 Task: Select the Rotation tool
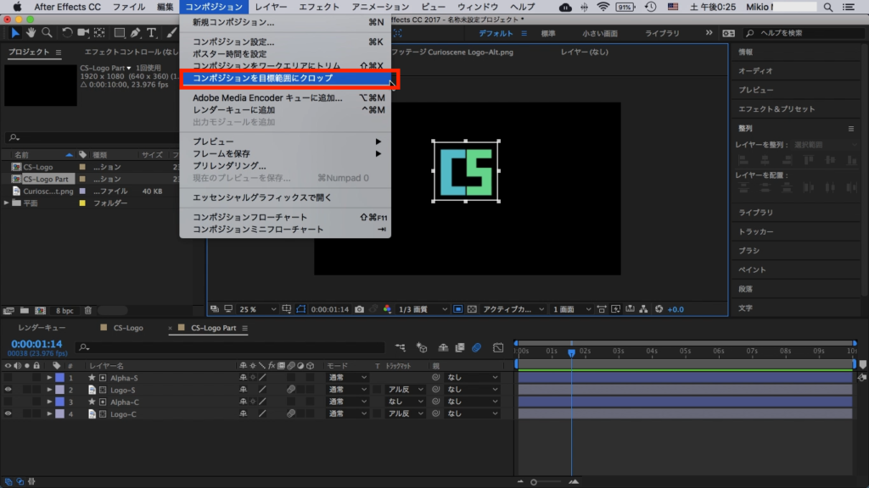point(67,33)
